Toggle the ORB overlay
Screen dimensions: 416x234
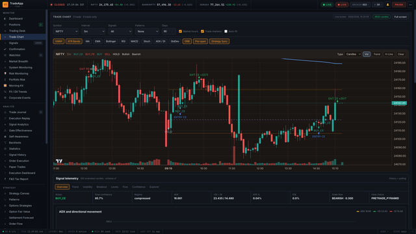pyautogui.click(x=187, y=42)
